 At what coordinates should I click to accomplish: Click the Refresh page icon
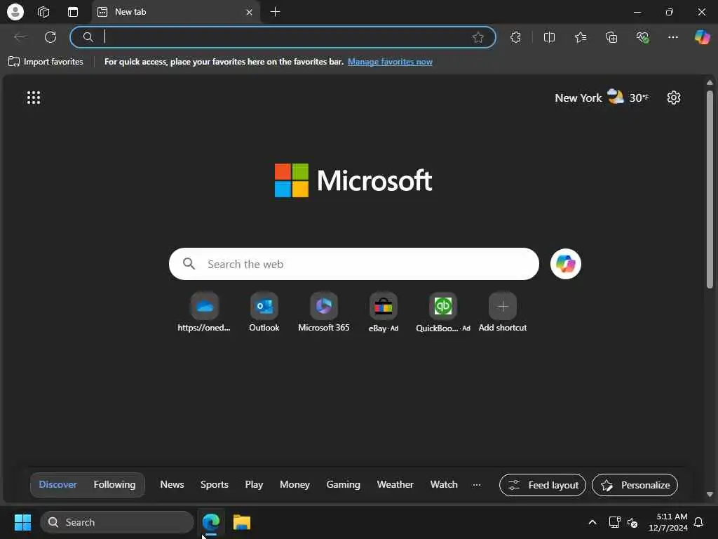(50, 37)
